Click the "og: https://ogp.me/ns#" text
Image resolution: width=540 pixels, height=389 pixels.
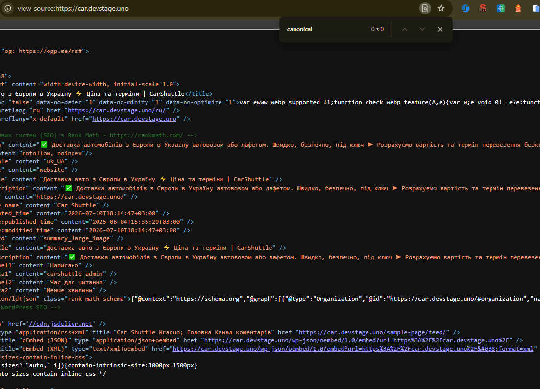point(43,51)
